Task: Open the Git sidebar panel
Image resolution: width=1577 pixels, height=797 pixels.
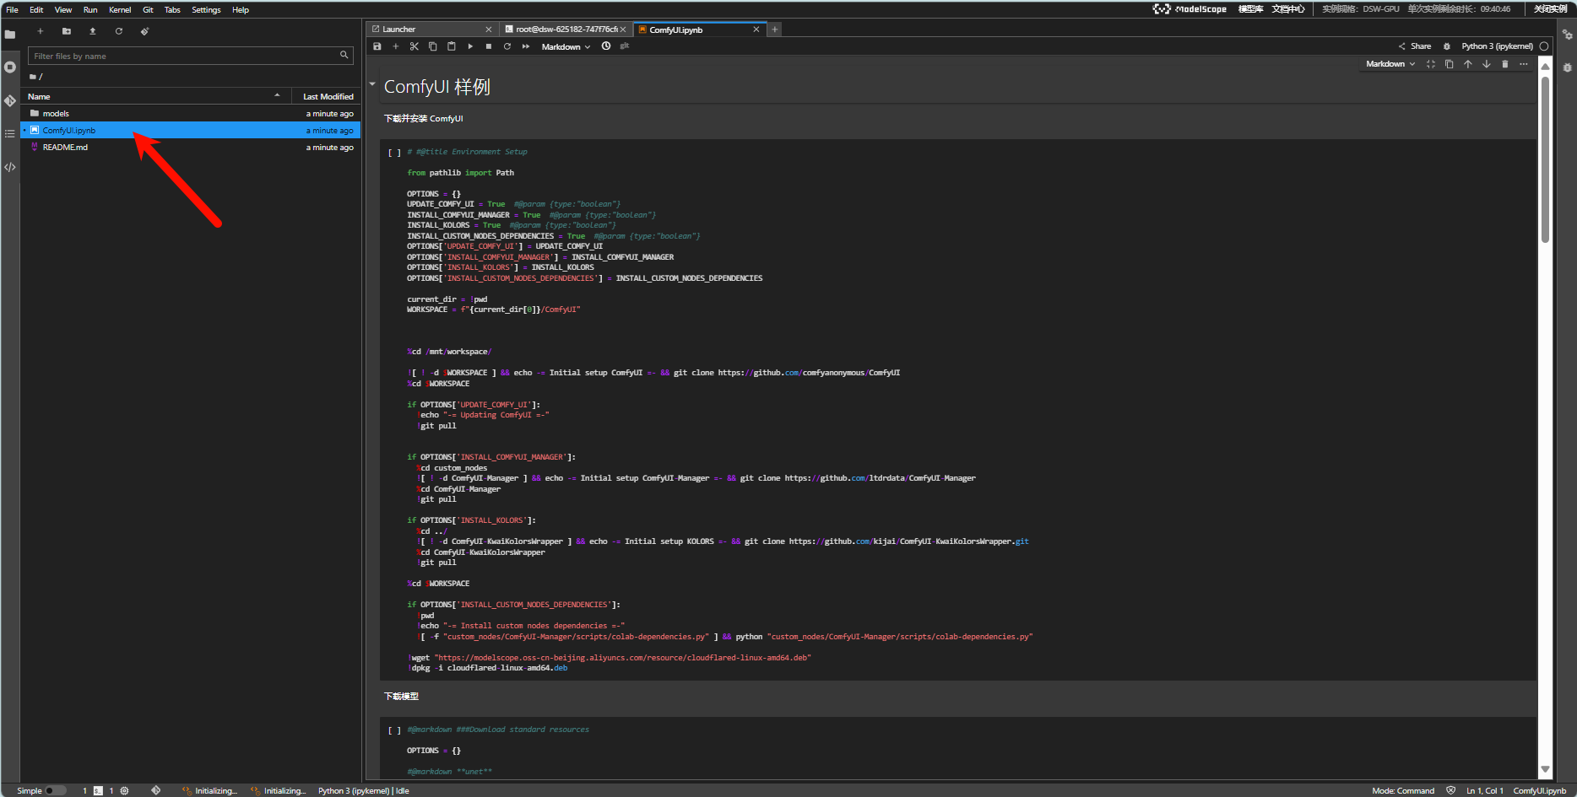Action: pyautogui.click(x=10, y=100)
